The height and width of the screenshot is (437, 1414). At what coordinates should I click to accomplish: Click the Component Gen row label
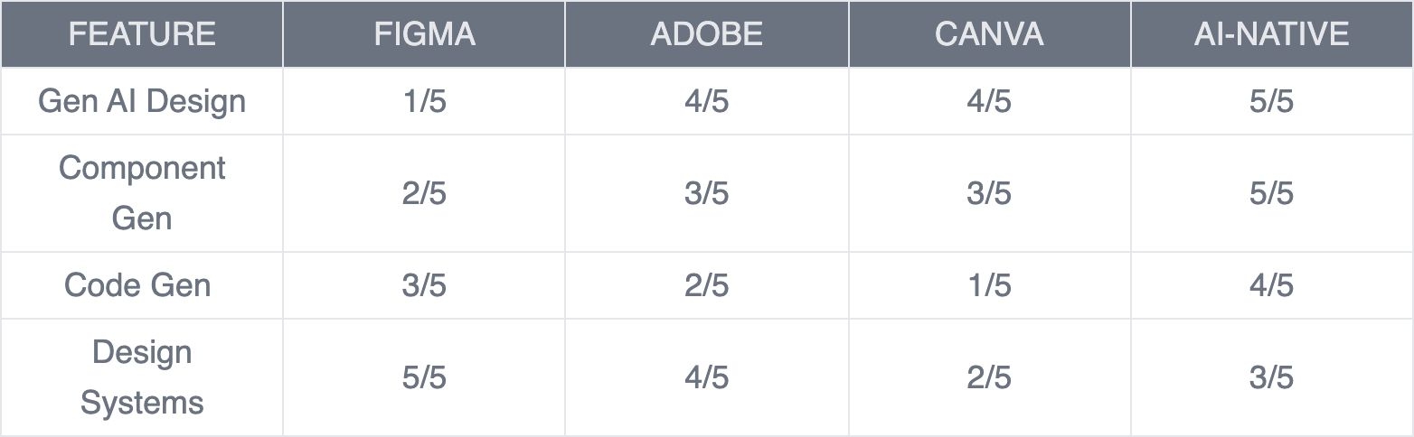tap(142, 193)
